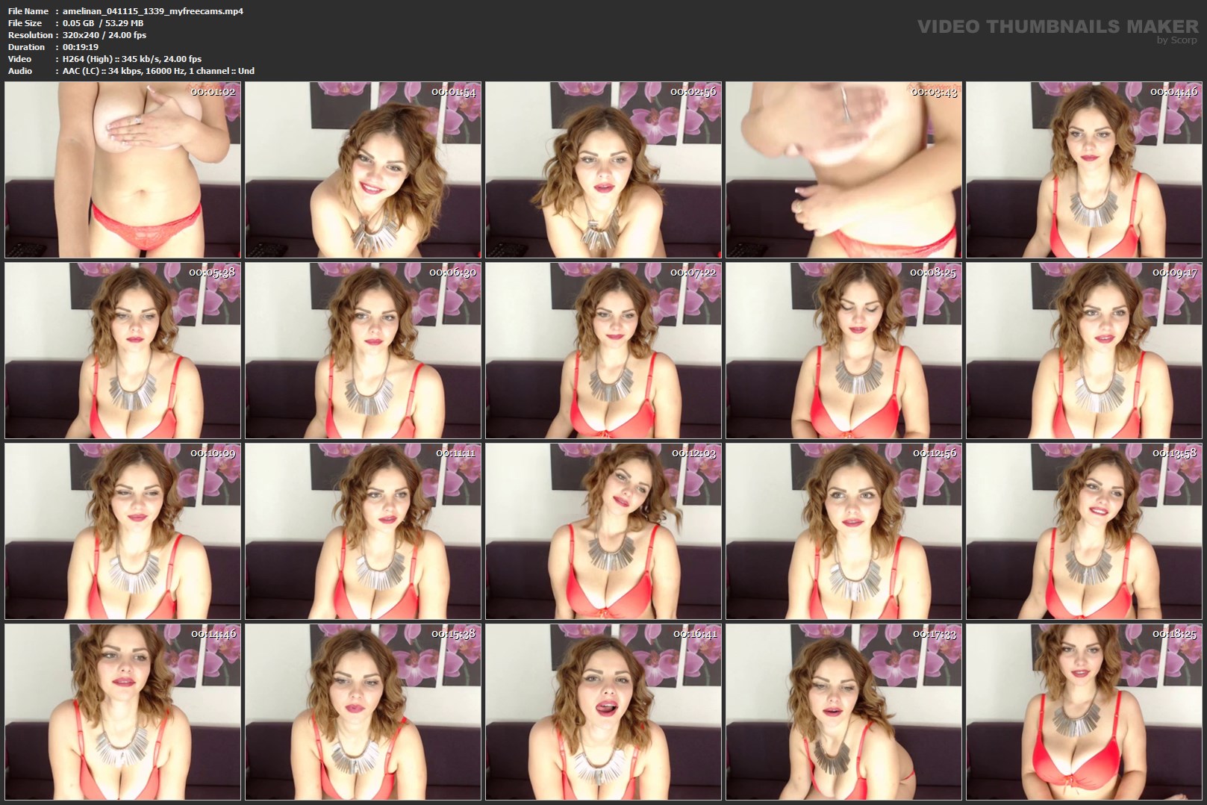
Task: Click the thumbnail timestamped 00:01:02
Action: (123, 170)
